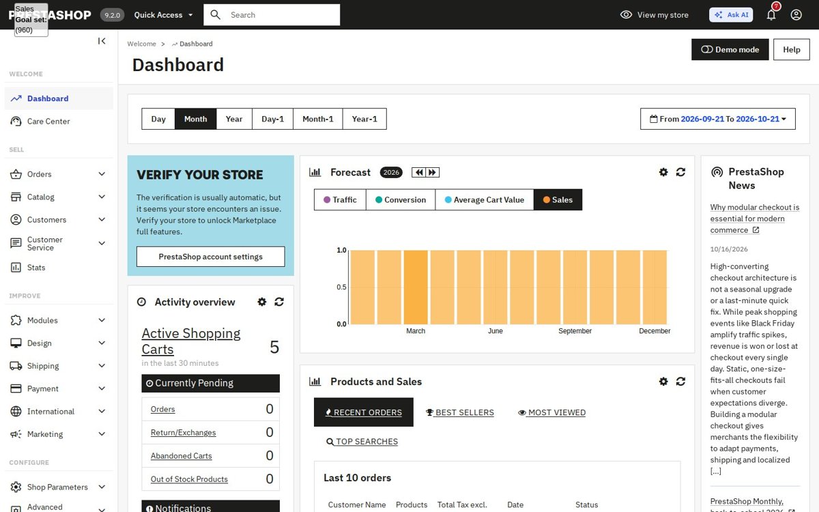This screenshot has height=512, width=819.
Task: Refresh the Products and Sales panel
Action: click(680, 381)
